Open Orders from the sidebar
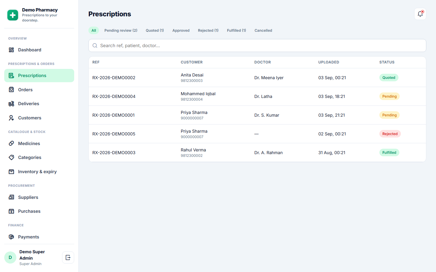Viewport: 436px width, 272px height. (39, 90)
